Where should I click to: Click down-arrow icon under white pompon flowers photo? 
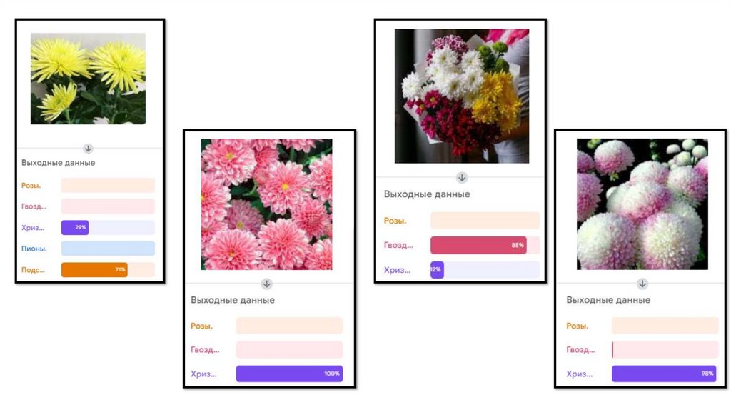(642, 284)
